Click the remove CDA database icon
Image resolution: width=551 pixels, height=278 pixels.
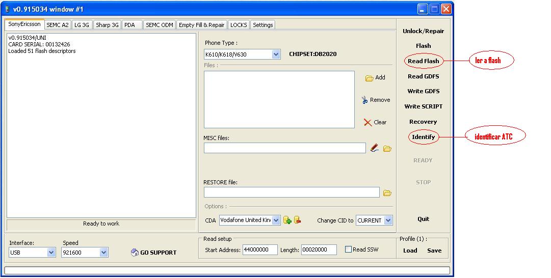(x=297, y=220)
